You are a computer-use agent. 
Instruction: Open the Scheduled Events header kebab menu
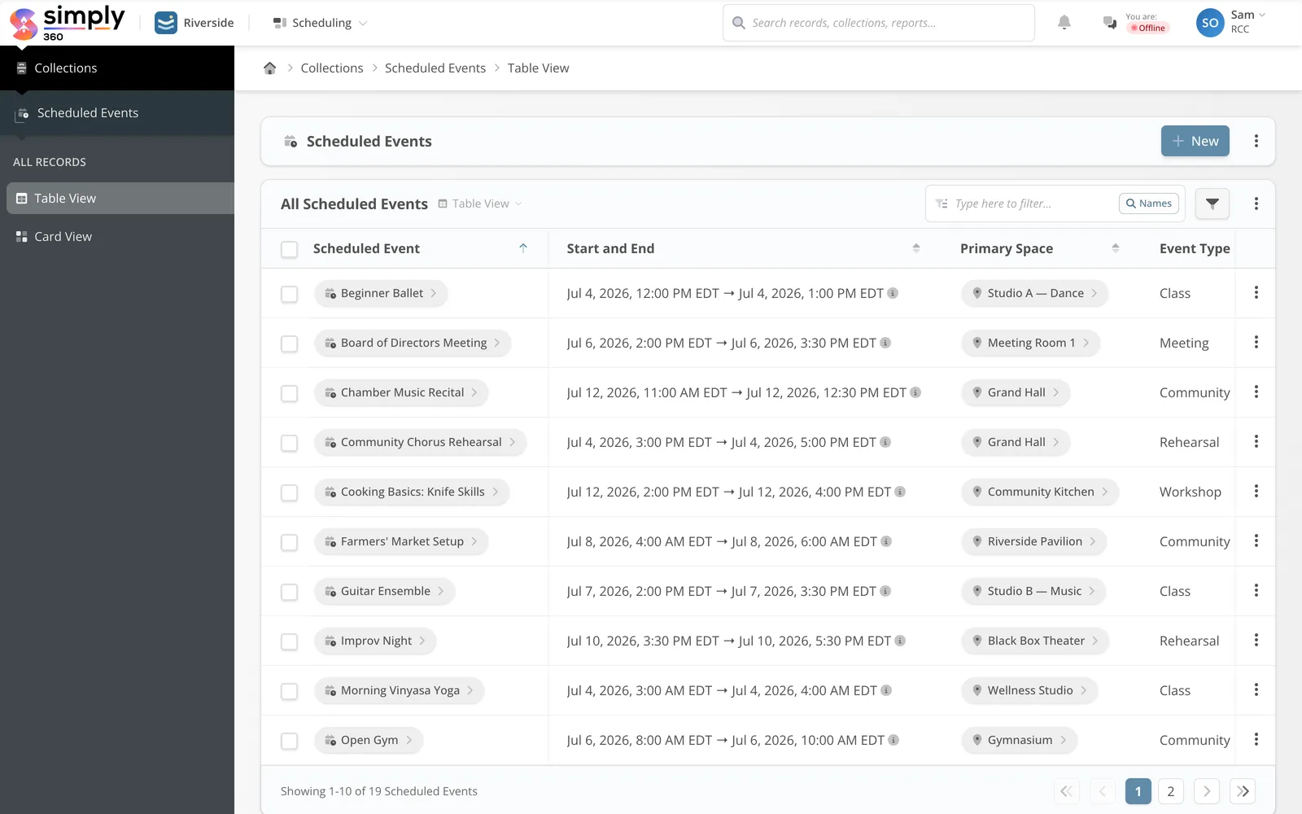[1256, 141]
